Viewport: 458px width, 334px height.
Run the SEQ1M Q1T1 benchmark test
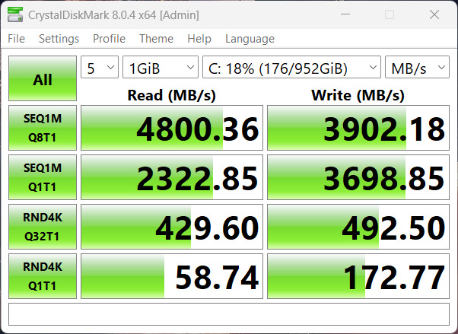[x=43, y=177]
